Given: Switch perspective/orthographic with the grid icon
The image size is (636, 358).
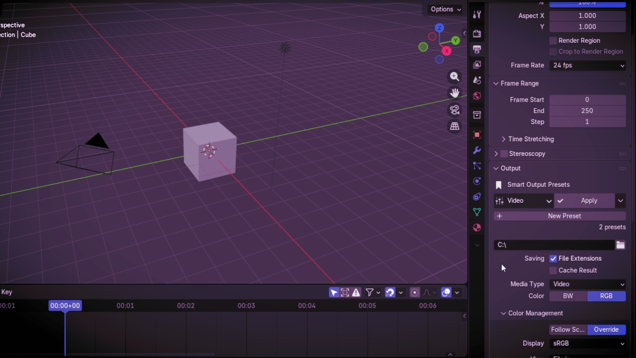Looking at the screenshot, I should click(x=455, y=126).
